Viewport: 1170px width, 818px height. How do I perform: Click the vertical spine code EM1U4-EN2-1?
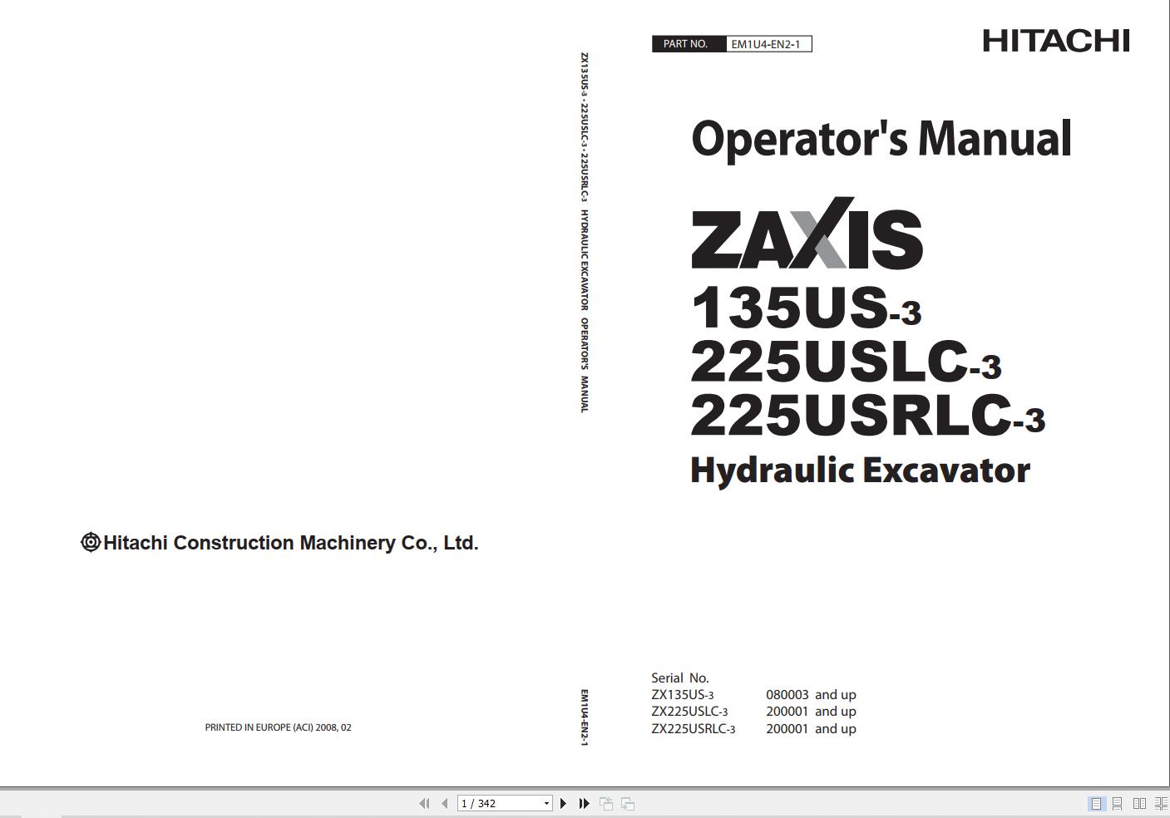pos(584,717)
